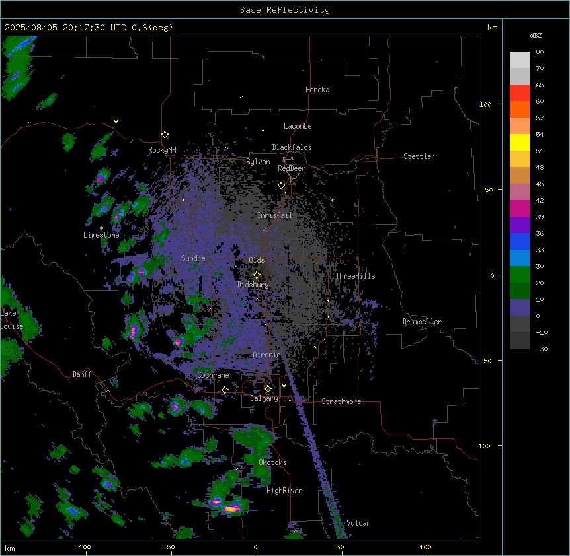Click the Strathmore city label
The width and height of the screenshot is (570, 556).
click(x=341, y=401)
